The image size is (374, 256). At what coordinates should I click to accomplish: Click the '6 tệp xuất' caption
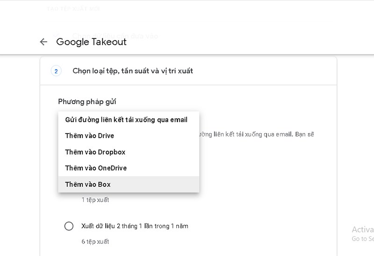click(95, 242)
